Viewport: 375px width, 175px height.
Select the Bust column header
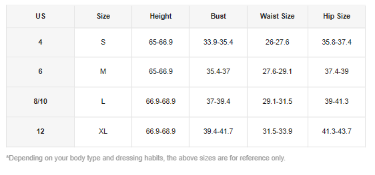click(218, 16)
